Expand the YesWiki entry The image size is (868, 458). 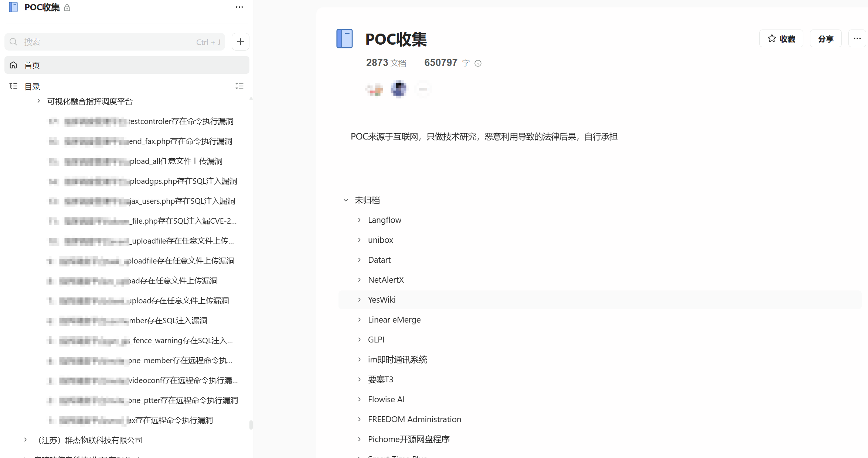359,300
